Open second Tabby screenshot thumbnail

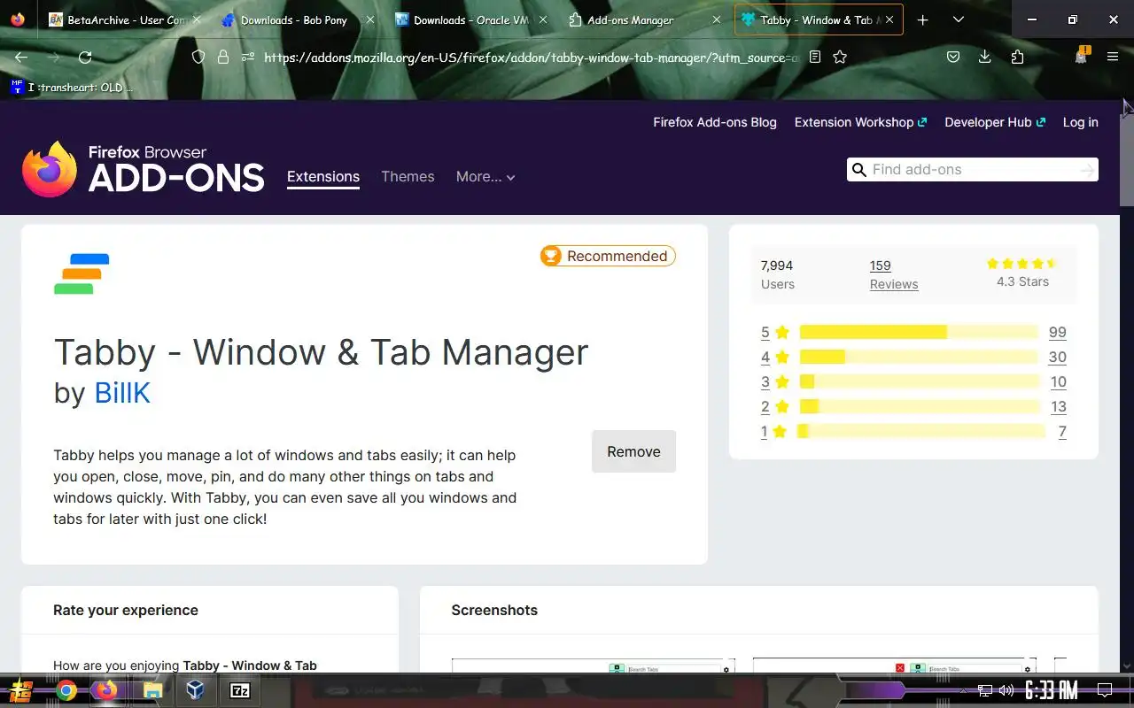[x=894, y=666]
